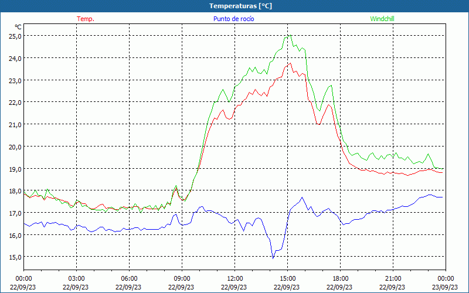Image resolution: width=469 pixels, height=293 pixels.
Task: Click the 21:00 time axis label
Action: coord(393,278)
